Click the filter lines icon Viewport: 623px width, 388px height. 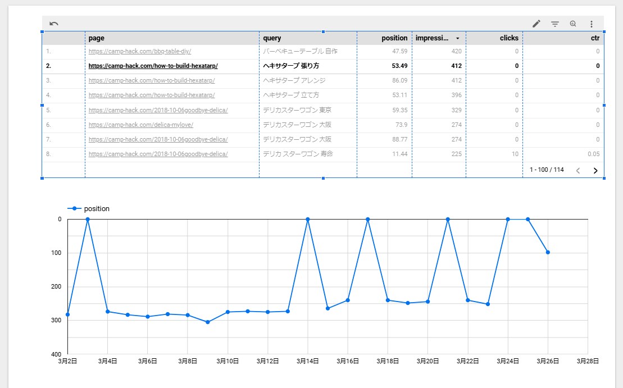coord(555,24)
